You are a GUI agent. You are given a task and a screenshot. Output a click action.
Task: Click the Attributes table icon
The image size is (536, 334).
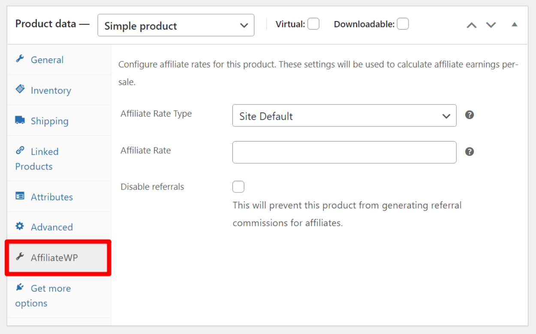pos(20,196)
